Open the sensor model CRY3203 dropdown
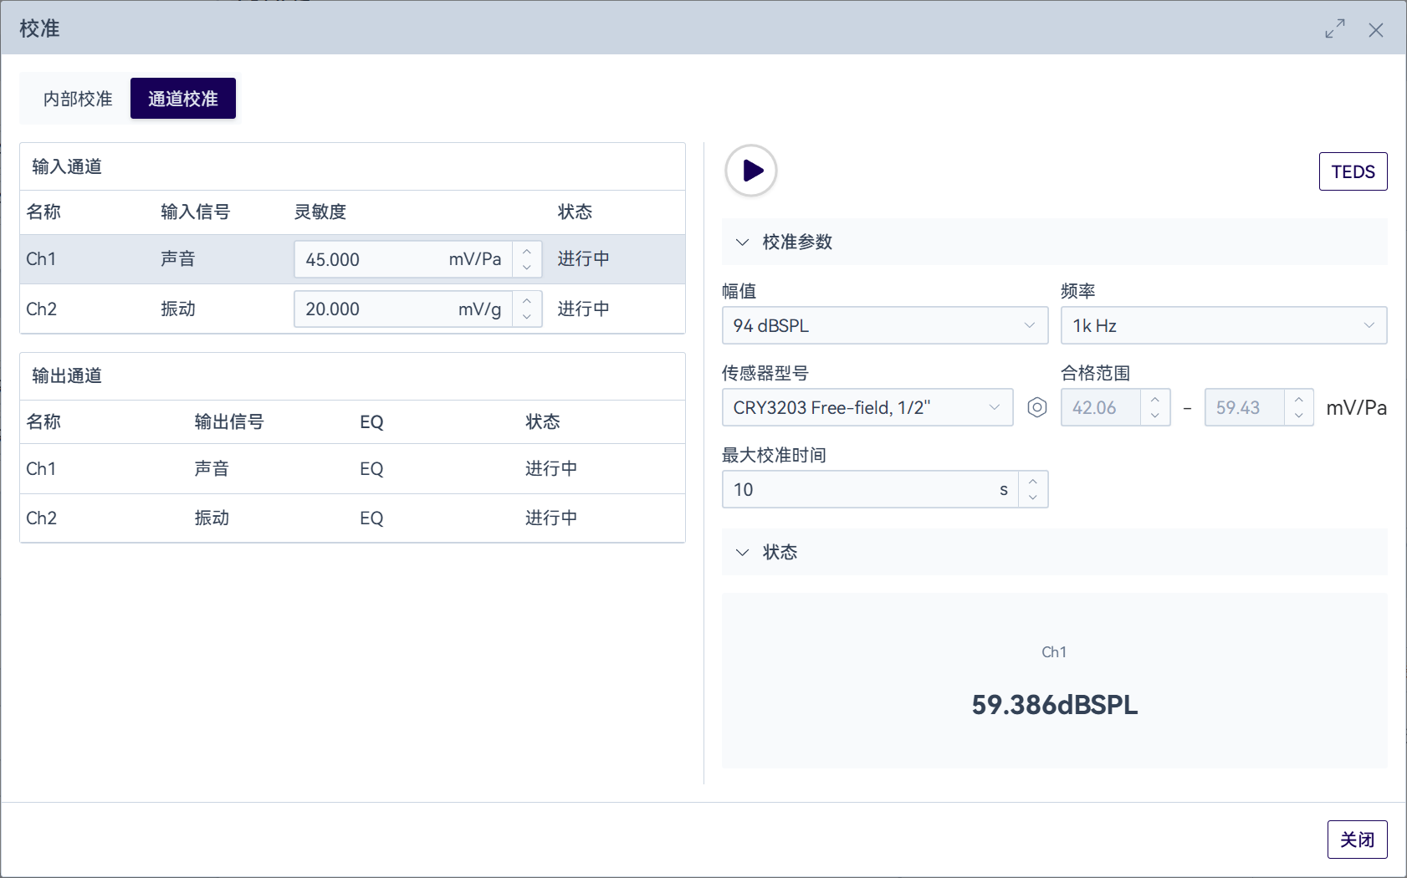 click(x=867, y=407)
